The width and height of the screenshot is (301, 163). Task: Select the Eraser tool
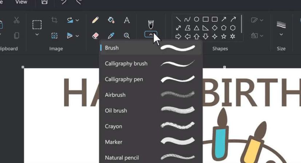(x=95, y=35)
